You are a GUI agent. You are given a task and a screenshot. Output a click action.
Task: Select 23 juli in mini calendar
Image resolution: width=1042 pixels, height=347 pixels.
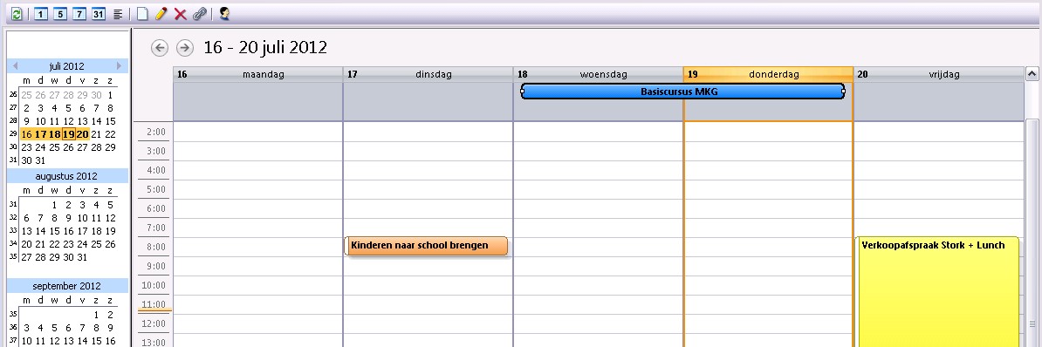pos(26,147)
